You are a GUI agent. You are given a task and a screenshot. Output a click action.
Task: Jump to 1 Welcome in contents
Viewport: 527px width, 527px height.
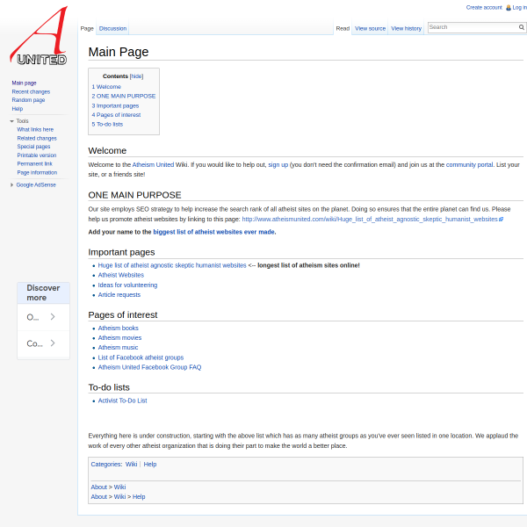click(106, 87)
